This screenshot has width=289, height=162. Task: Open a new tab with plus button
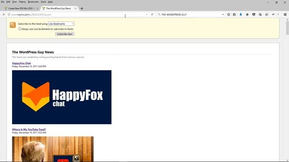pos(82,9)
